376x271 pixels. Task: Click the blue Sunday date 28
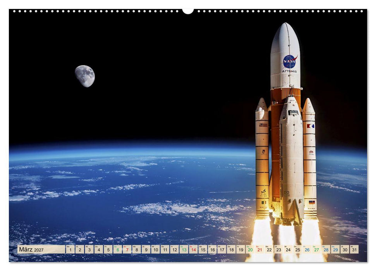[326, 249]
